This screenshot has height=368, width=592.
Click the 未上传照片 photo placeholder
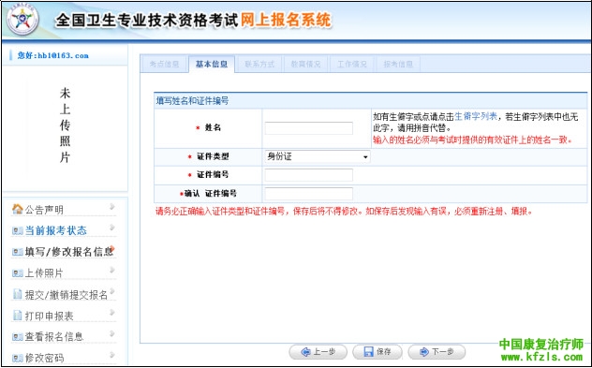click(x=65, y=125)
